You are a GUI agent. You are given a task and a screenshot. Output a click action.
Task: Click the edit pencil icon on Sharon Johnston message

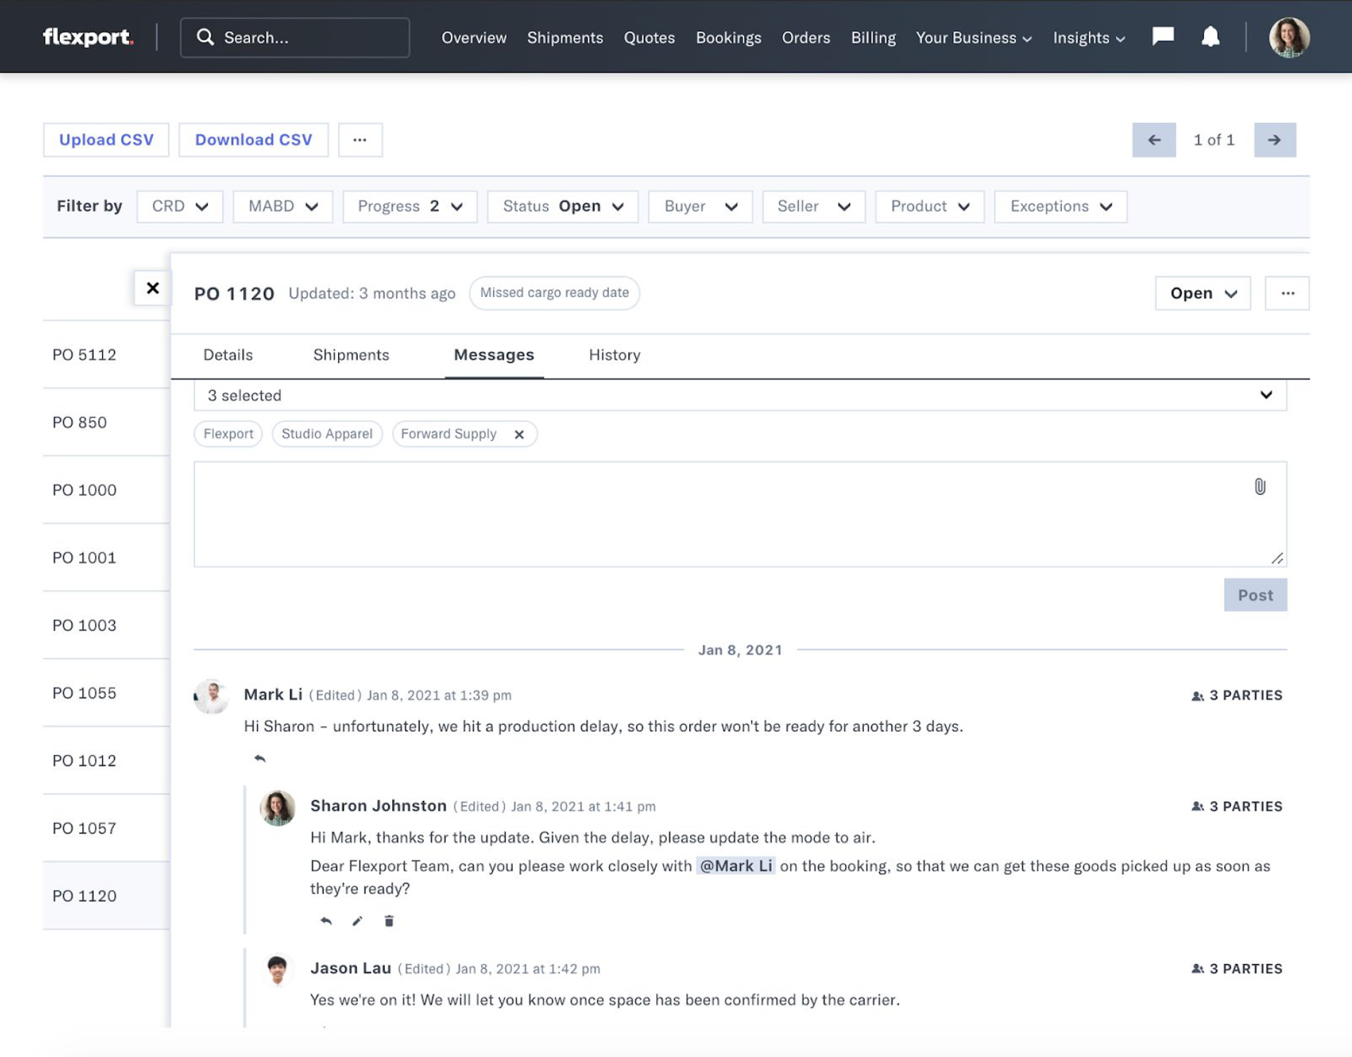coord(356,921)
